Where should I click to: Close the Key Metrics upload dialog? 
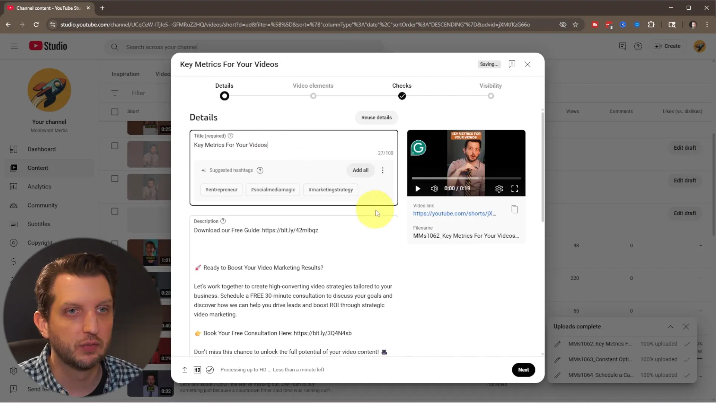pos(527,64)
